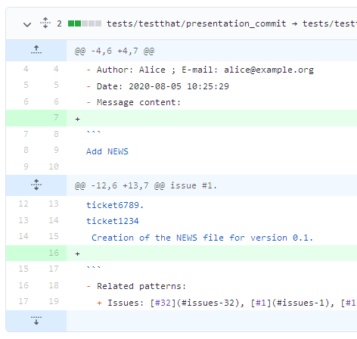Click the plus sign on added line 16
Image resolution: width=357 pixels, height=339 pixels.
77,253
